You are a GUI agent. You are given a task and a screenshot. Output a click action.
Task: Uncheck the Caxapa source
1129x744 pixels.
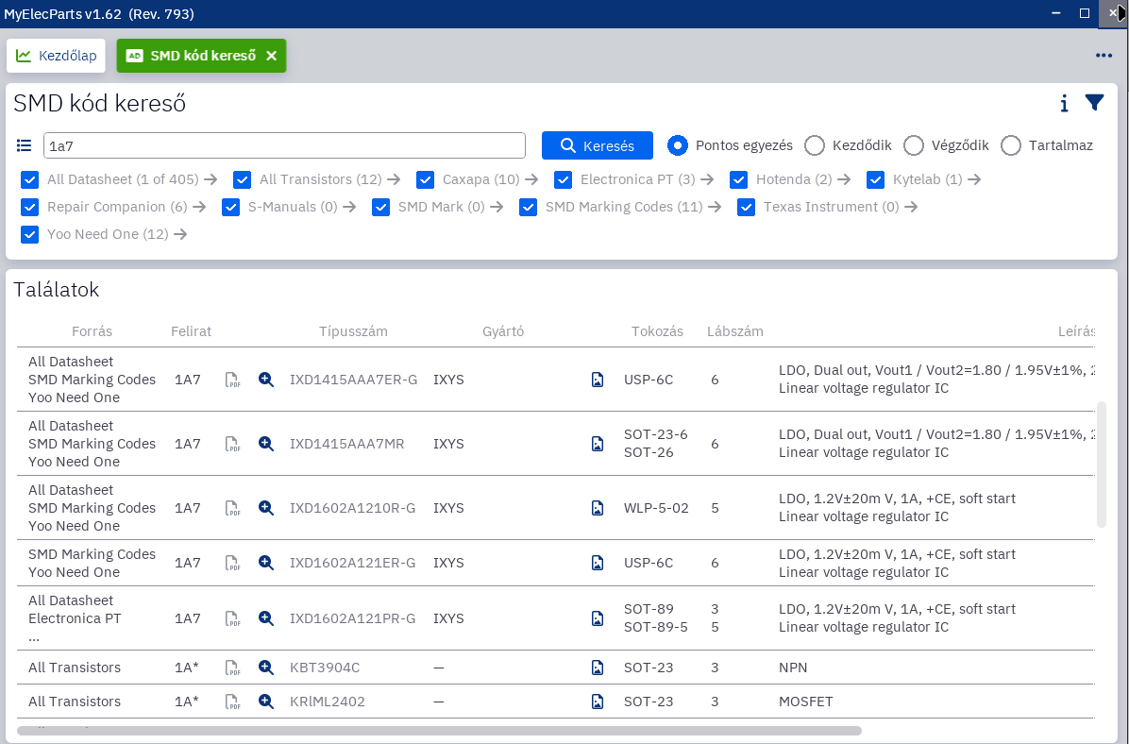[x=425, y=179]
